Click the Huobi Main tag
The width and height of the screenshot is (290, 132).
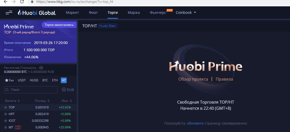[108, 26]
